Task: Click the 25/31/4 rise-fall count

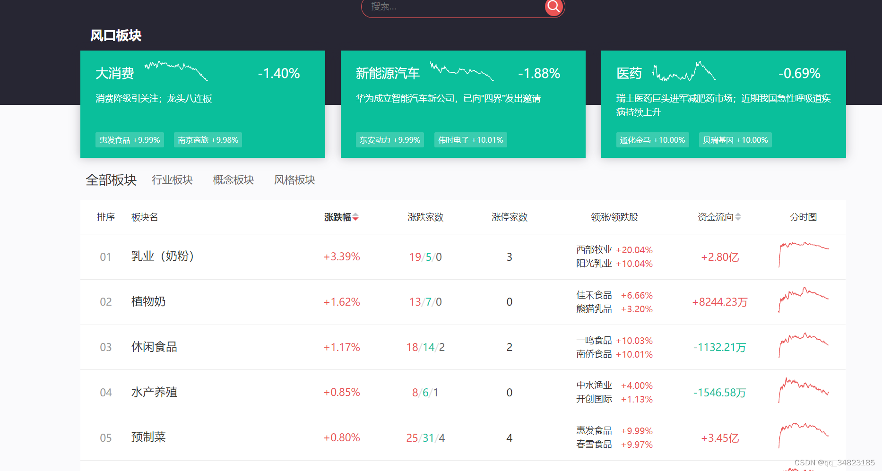Action: pos(425,438)
